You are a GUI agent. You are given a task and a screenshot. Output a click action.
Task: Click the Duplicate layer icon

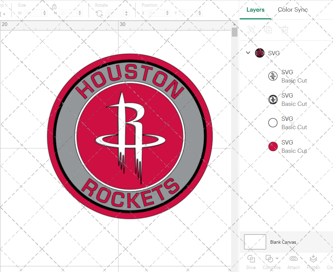pos(268,30)
